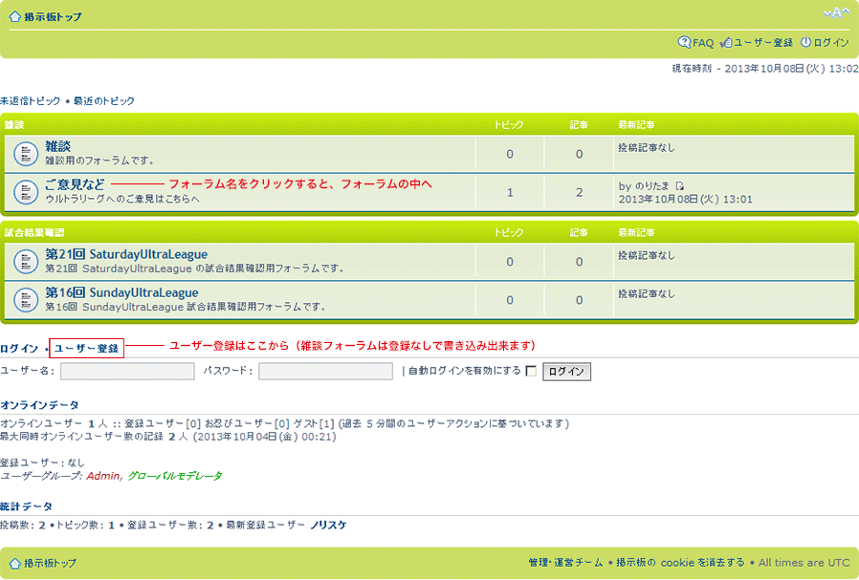This screenshot has height=580, width=859.
Task: Click forum icon for 第16回 SundayUltraLeague
Action: click(x=25, y=300)
